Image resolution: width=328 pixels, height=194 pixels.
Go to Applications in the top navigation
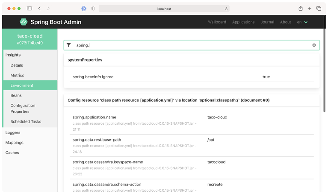pyautogui.click(x=243, y=22)
